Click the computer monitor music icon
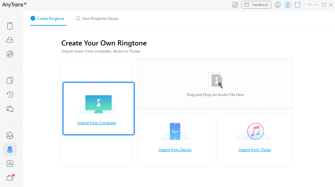 point(98,104)
